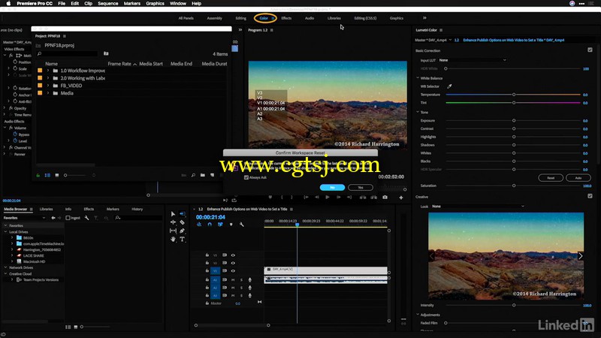Expand the FB_VIDEO bin
Image resolution: width=601 pixels, height=338 pixels.
tap(48, 86)
